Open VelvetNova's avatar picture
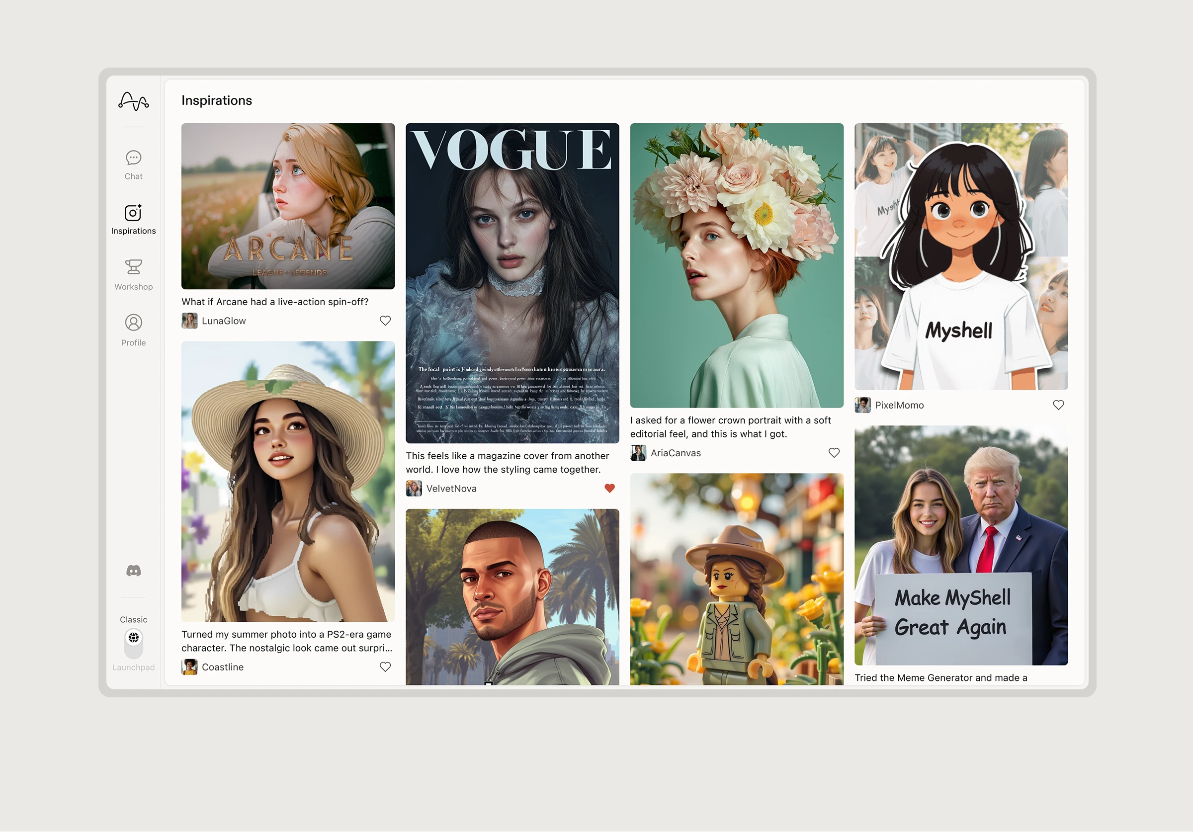The height and width of the screenshot is (832, 1193). click(414, 489)
